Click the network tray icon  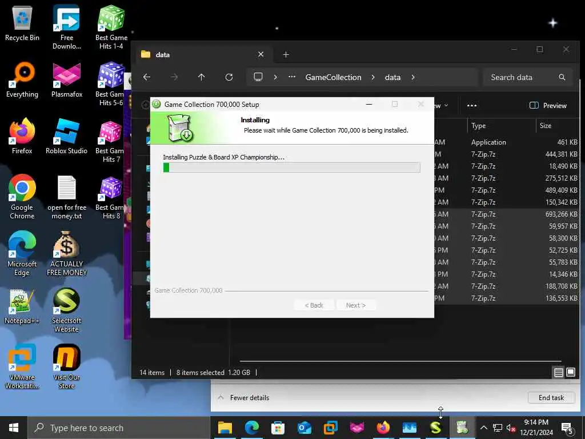[498, 428]
